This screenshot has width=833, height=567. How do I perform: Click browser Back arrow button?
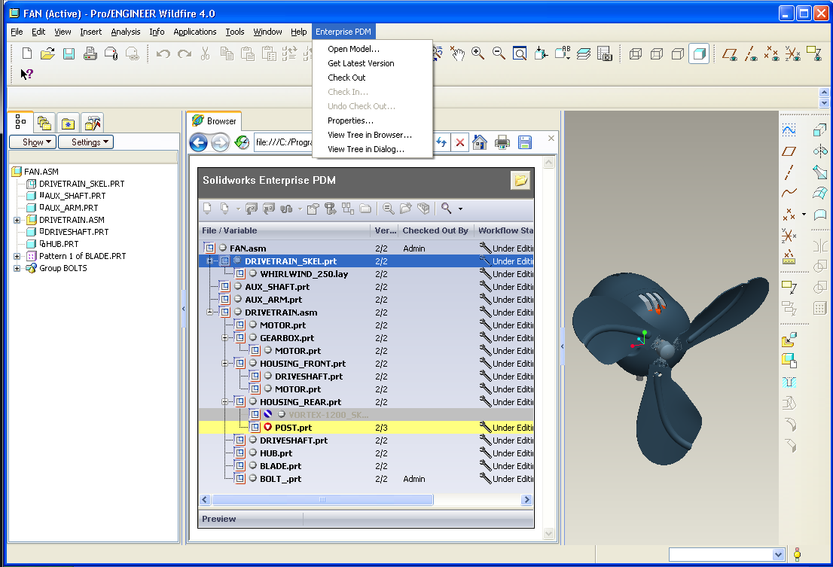[199, 142]
